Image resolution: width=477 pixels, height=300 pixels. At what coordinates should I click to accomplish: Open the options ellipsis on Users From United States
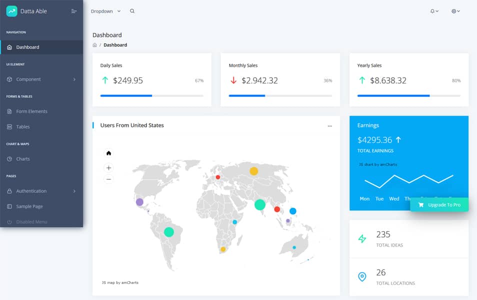[330, 126]
